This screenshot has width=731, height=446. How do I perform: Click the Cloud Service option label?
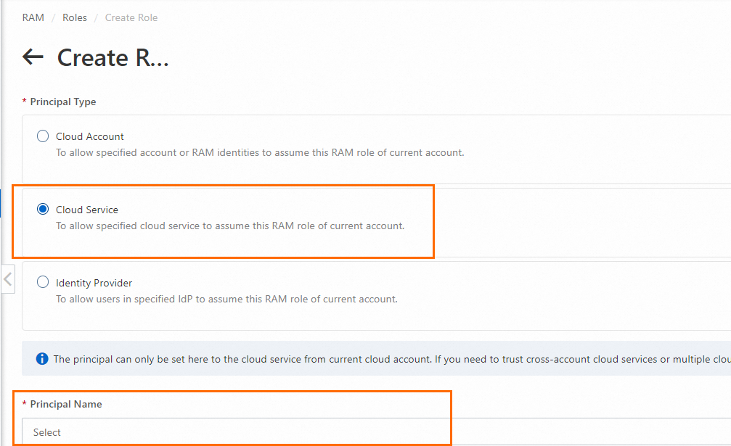pyautogui.click(x=87, y=210)
